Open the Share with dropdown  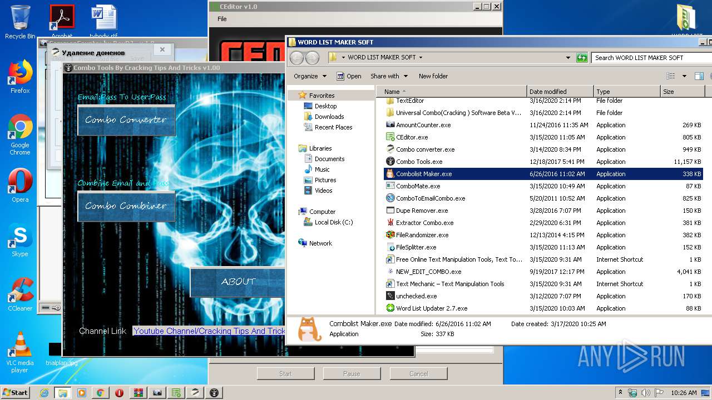point(389,76)
